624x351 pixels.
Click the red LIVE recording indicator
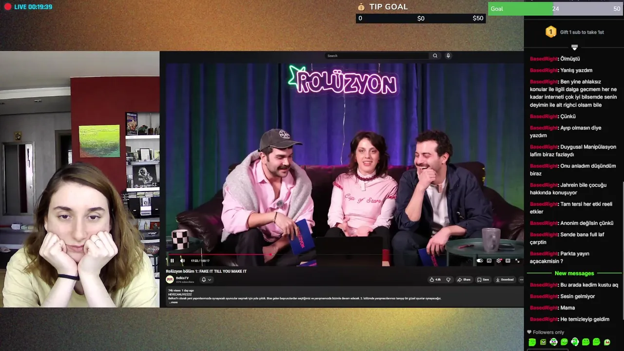7,7
